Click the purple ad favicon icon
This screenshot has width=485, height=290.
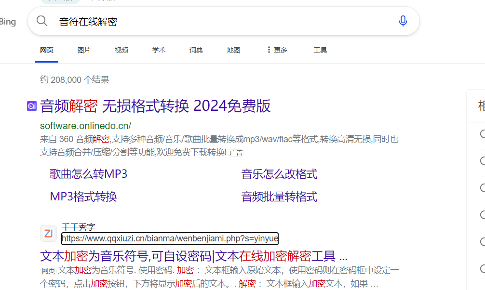pyautogui.click(x=32, y=106)
